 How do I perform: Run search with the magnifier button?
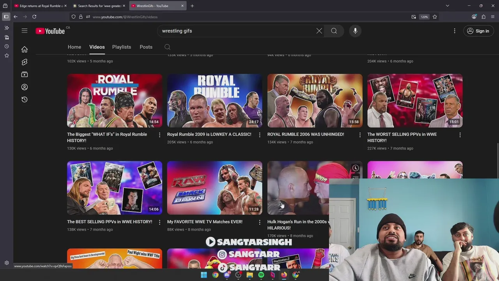[x=334, y=31]
